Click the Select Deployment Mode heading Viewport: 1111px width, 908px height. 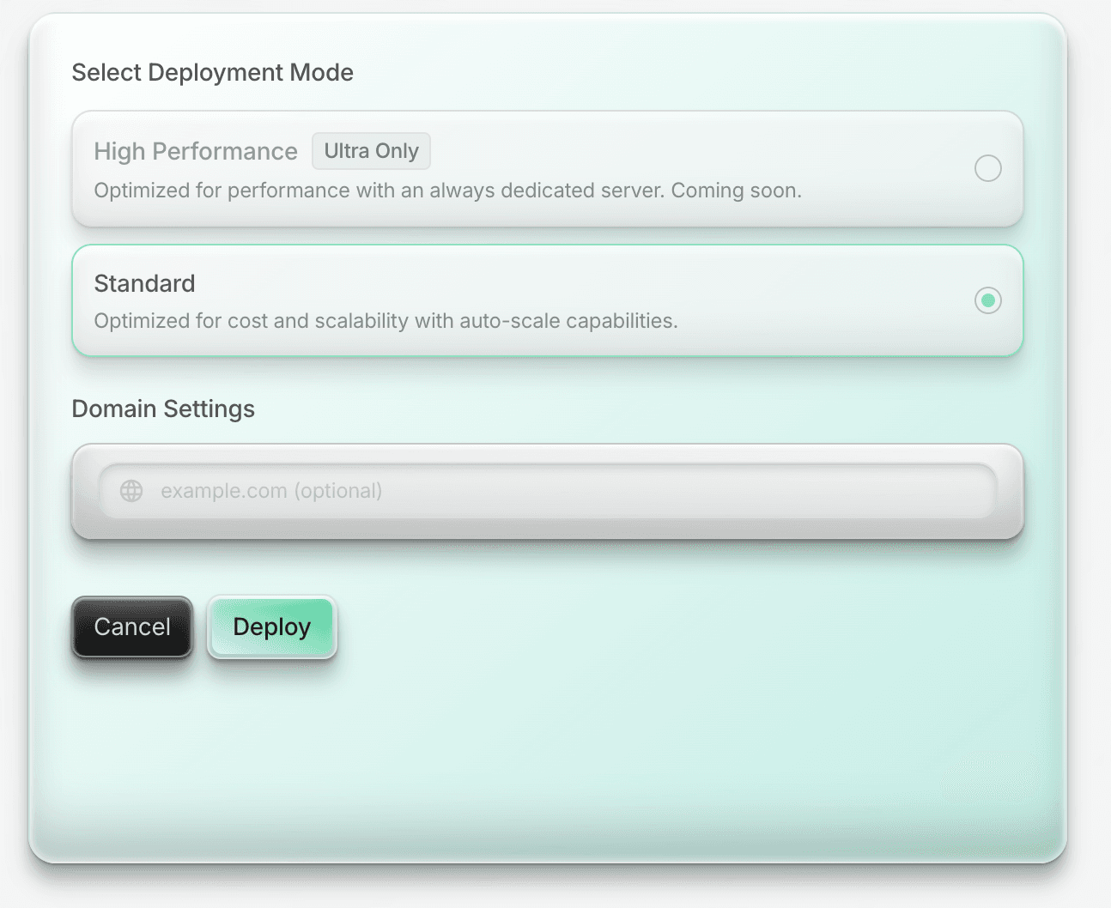click(212, 73)
